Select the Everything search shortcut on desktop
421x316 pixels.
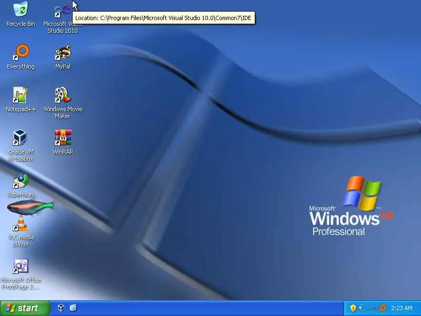click(x=21, y=56)
